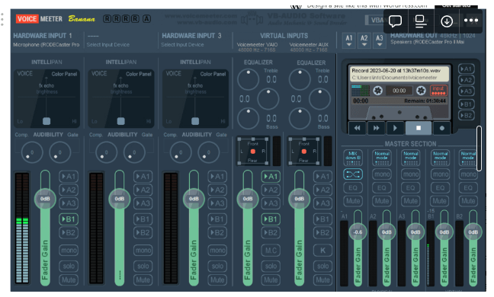Open Hardware Input 1 microphone device selector
This screenshot has height=297, width=494.
click(46, 45)
